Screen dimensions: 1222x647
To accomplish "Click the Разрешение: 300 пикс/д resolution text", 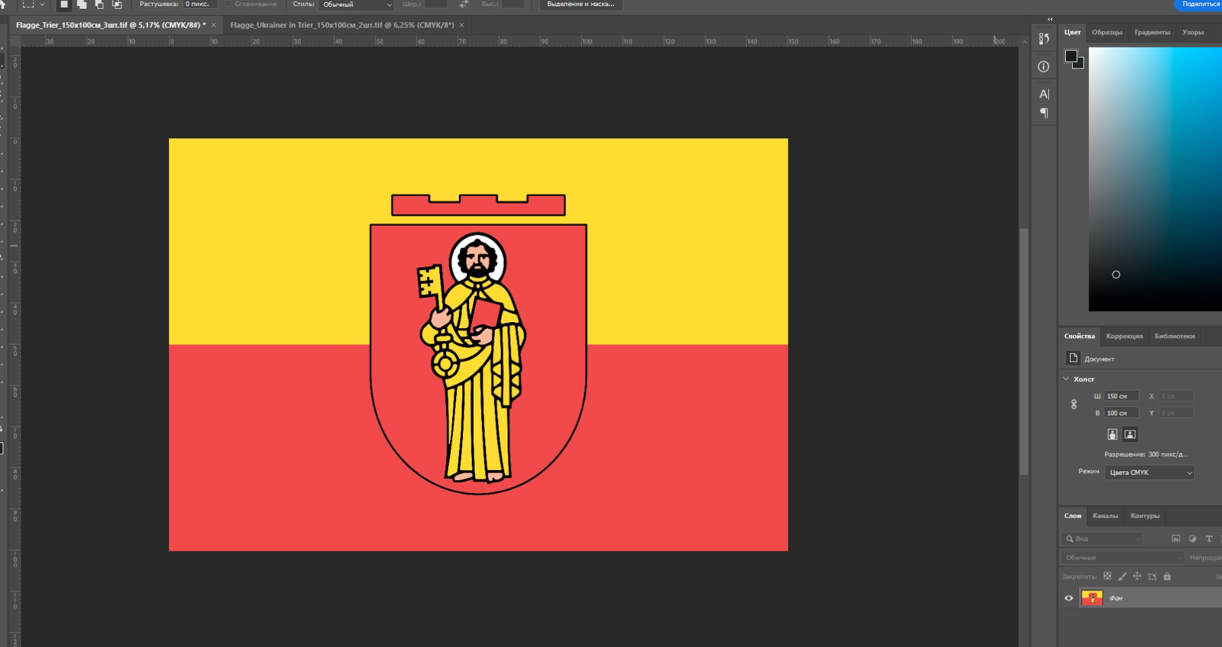I will click(1146, 454).
